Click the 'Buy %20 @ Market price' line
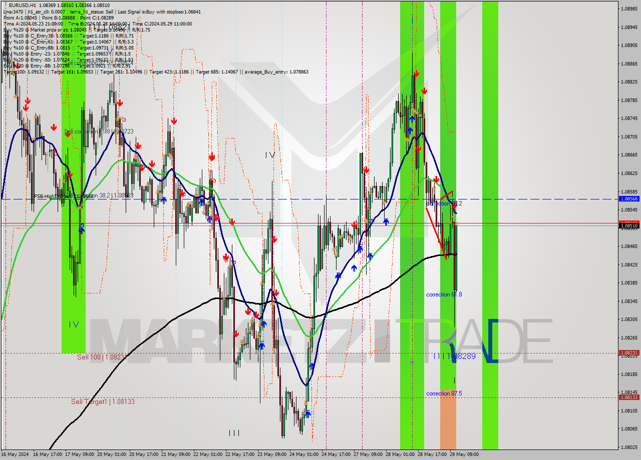This screenshot has height=460, width=641. pos(77,30)
